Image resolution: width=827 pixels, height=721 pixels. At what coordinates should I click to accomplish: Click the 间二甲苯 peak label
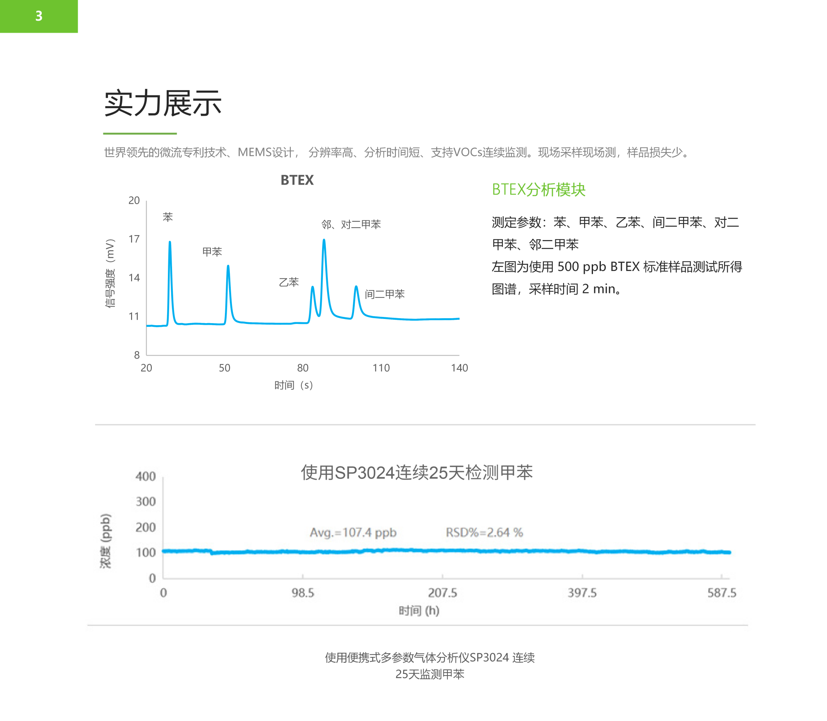coord(385,294)
